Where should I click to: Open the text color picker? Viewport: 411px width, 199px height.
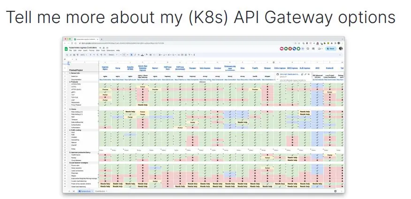click(142, 55)
